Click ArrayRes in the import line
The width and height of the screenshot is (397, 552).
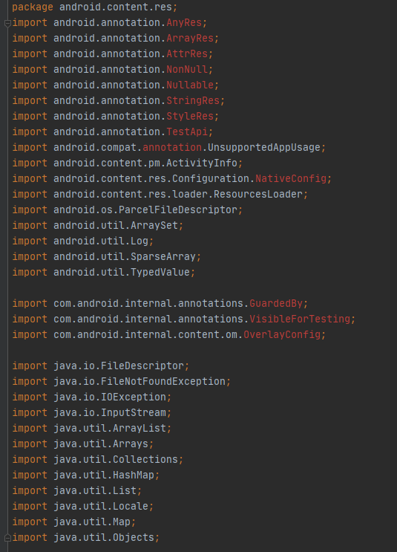[190, 38]
